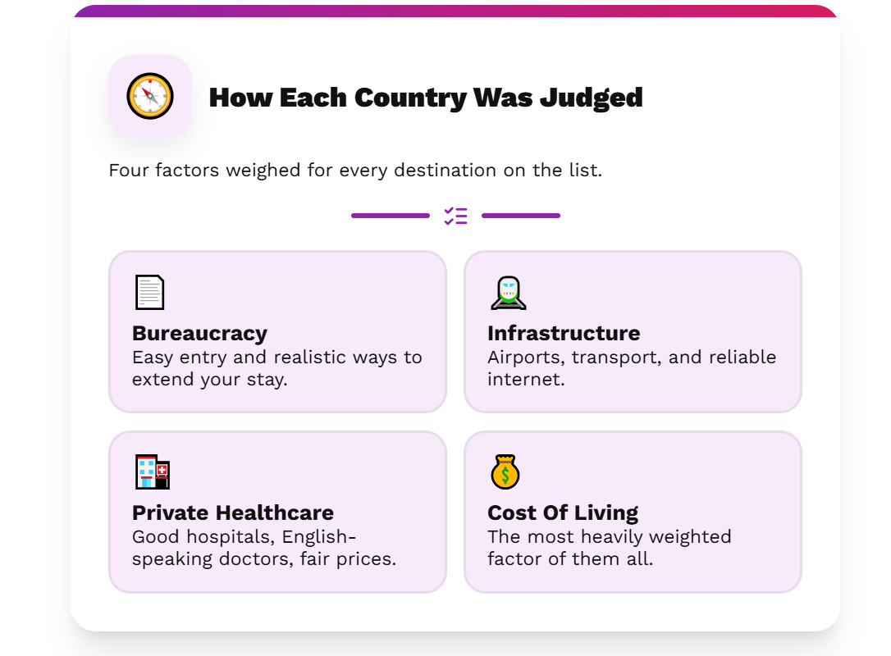Click 'Easy entry and realistic ways' description
Viewport: 891px width, 656px height.
[x=277, y=368]
